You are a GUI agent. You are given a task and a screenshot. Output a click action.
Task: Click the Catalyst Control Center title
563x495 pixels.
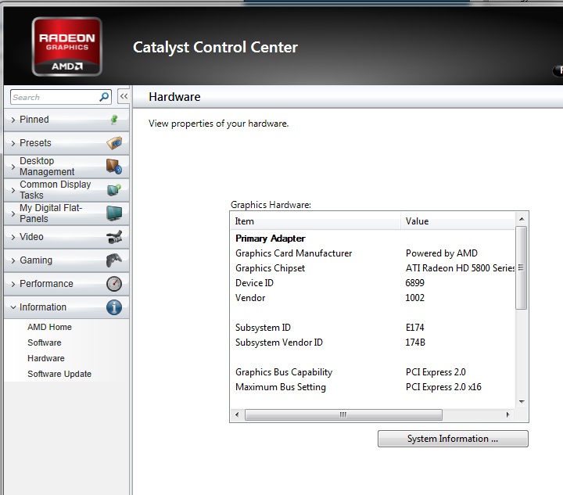click(x=216, y=48)
